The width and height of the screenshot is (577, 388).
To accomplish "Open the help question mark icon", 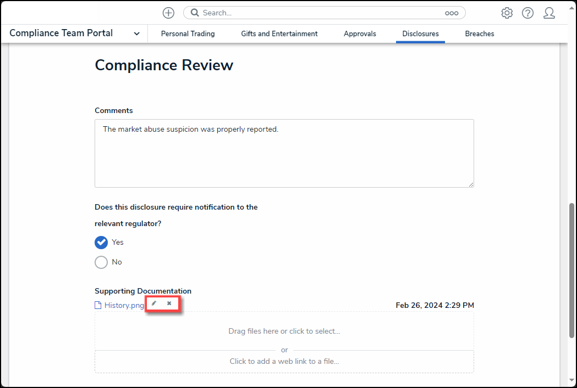I will (x=527, y=13).
